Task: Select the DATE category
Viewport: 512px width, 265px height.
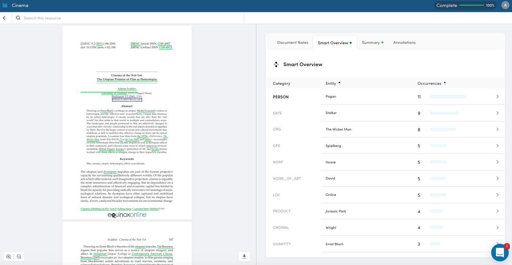Action: (x=278, y=113)
